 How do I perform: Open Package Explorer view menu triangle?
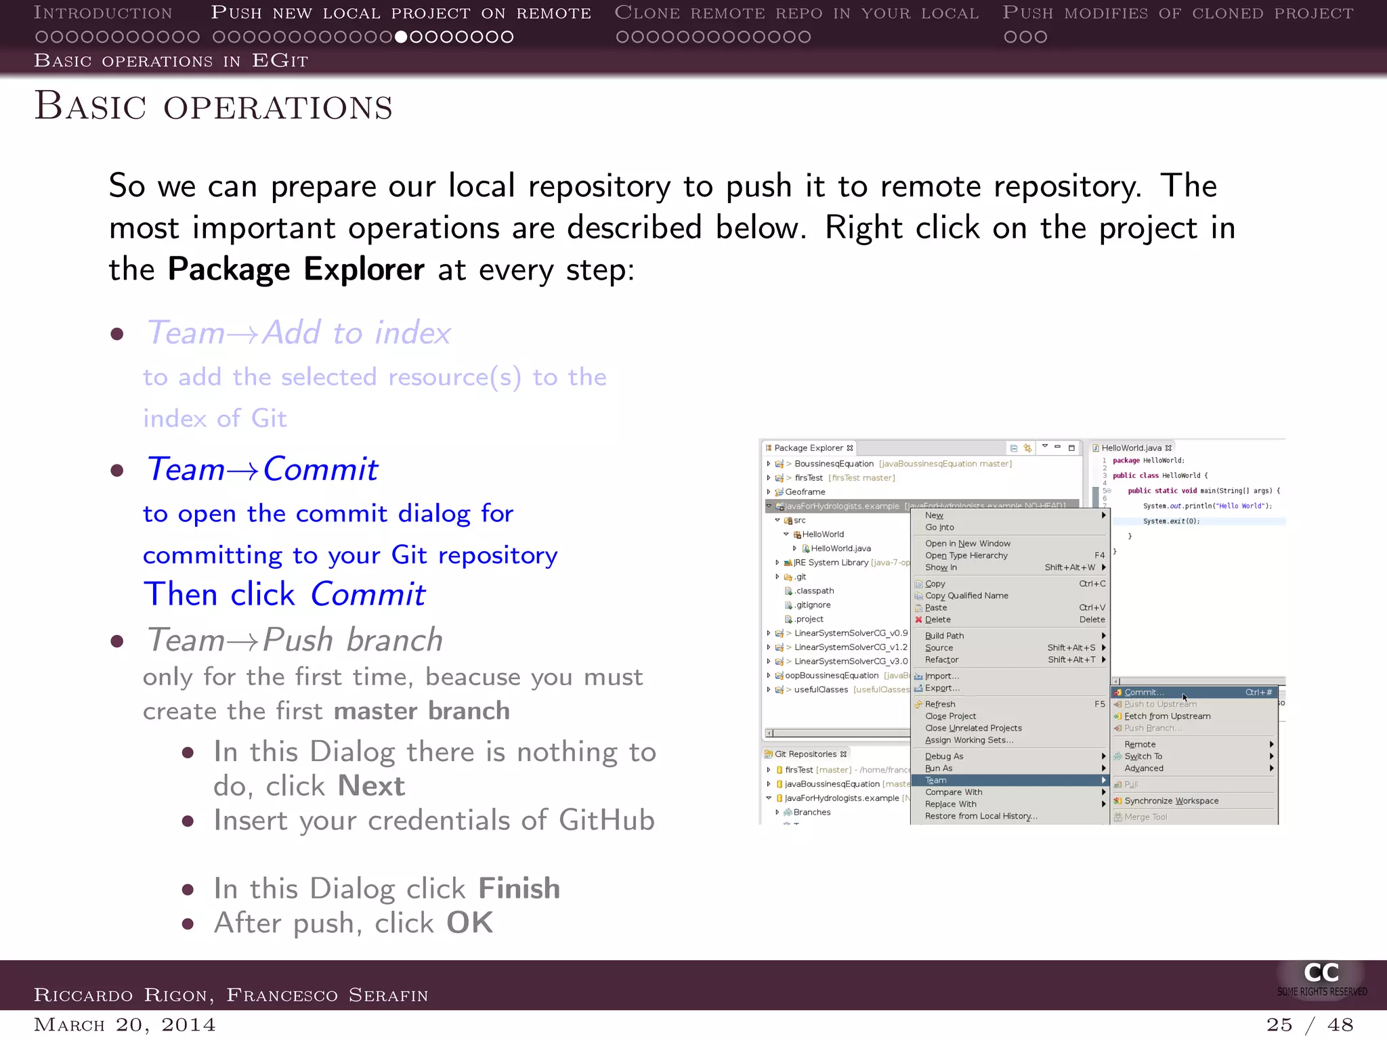(1045, 446)
